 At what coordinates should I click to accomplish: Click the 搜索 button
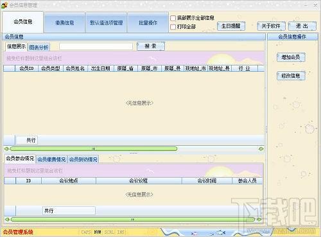[x=151, y=46]
